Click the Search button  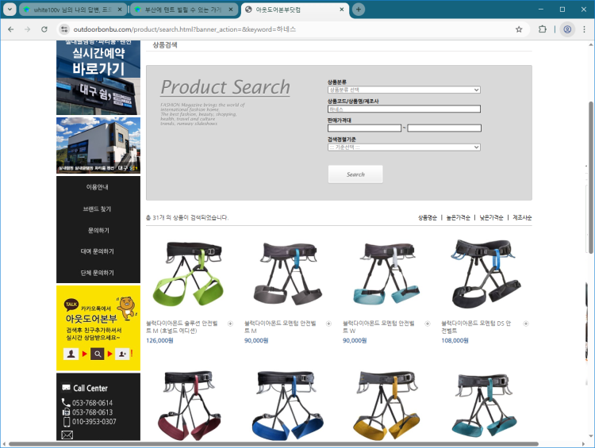pyautogui.click(x=355, y=174)
